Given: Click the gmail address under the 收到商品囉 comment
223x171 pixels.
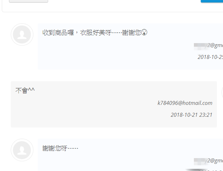Looking at the screenshot, I should click(x=208, y=45).
